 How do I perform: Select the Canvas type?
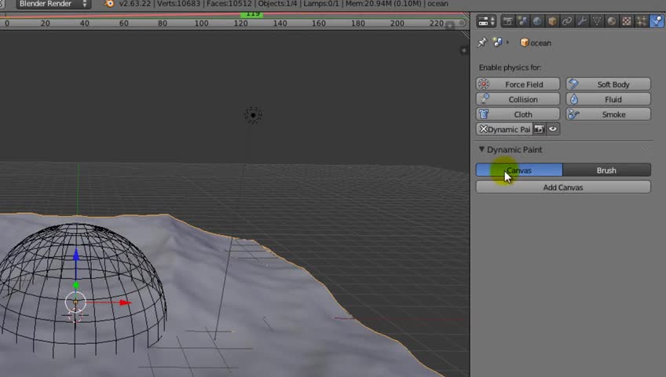(x=519, y=170)
